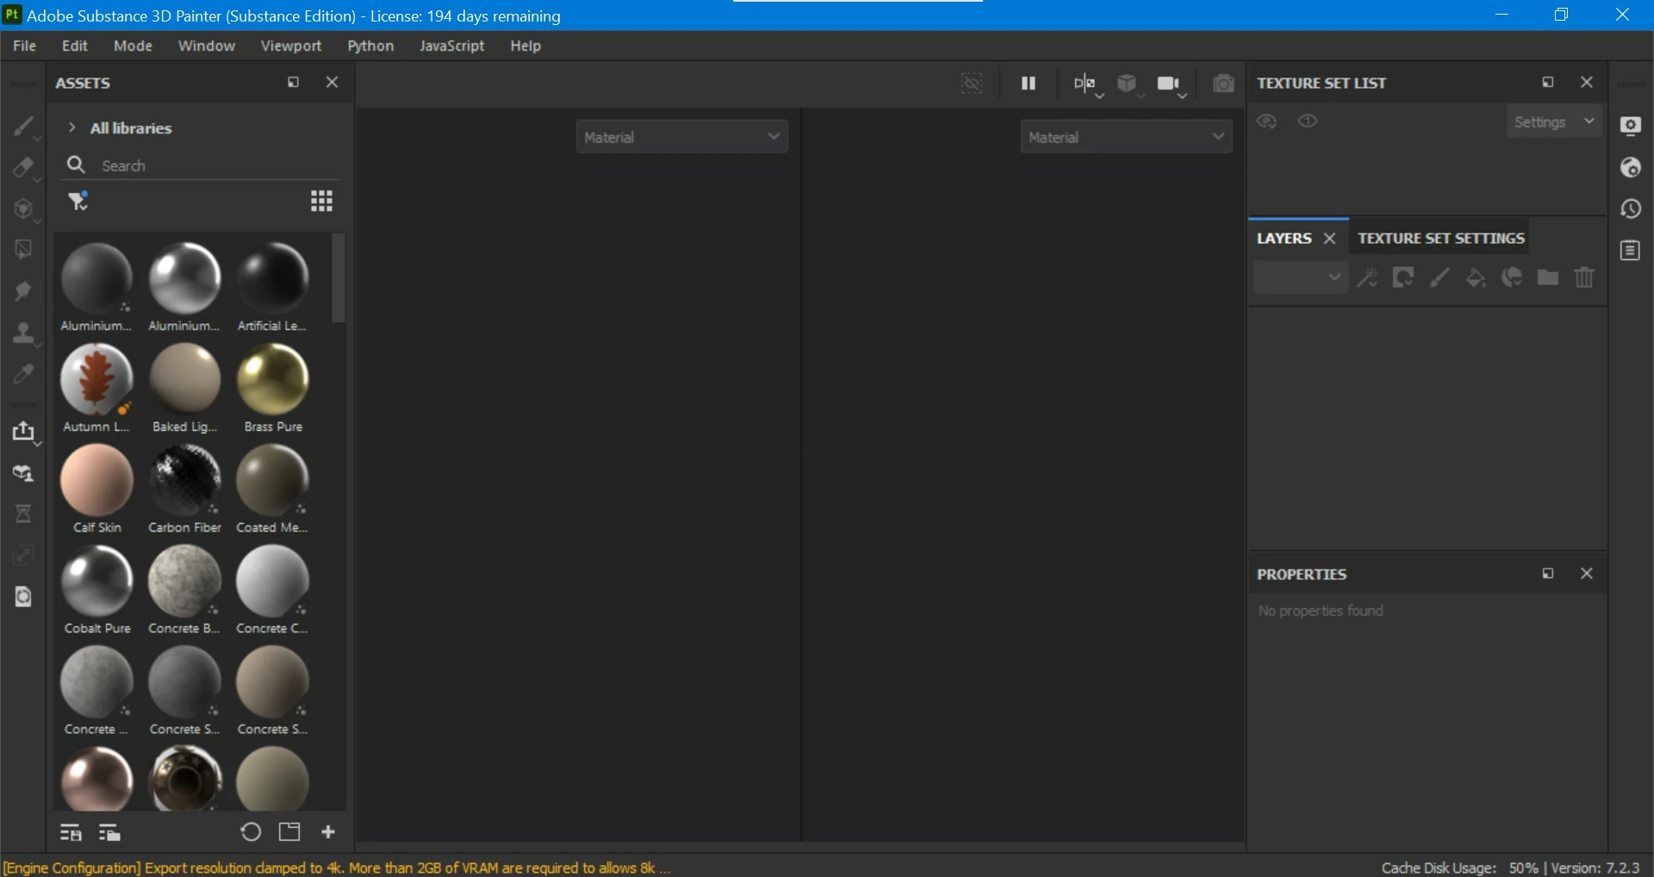Open the right viewport Material dropdown

1126,137
